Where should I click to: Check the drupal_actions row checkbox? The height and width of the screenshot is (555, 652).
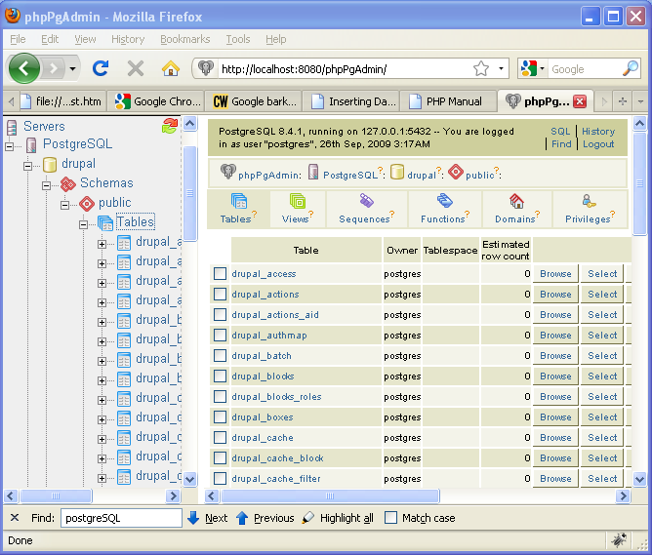coord(220,295)
